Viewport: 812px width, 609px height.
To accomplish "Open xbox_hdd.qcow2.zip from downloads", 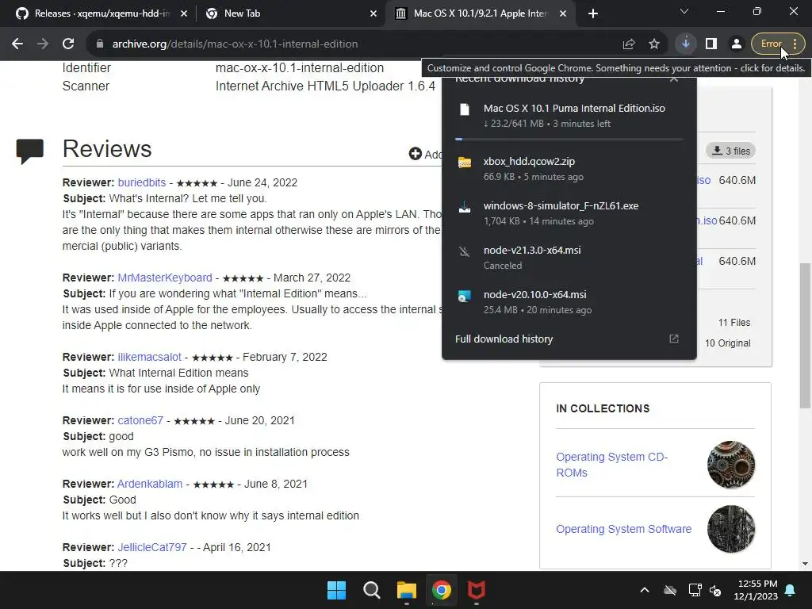I will 569,169.
